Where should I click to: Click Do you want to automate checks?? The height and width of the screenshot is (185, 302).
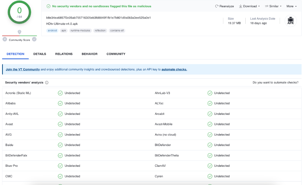276,82
